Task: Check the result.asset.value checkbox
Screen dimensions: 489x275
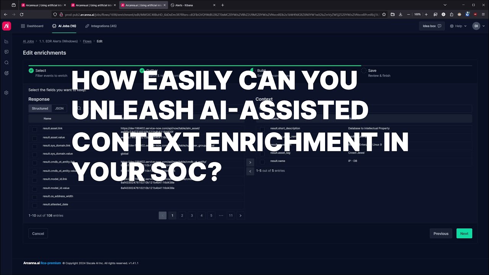Action: point(35,138)
